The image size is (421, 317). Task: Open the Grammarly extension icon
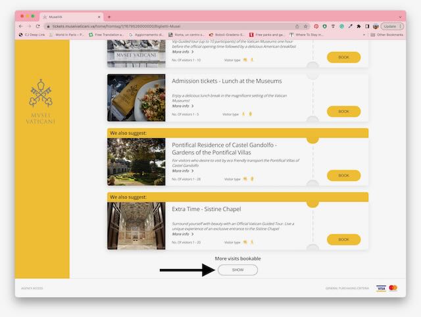342,26
